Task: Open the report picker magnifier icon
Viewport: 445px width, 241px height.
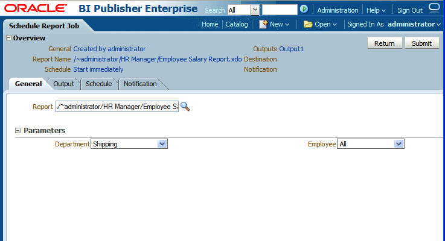Action: pos(185,107)
